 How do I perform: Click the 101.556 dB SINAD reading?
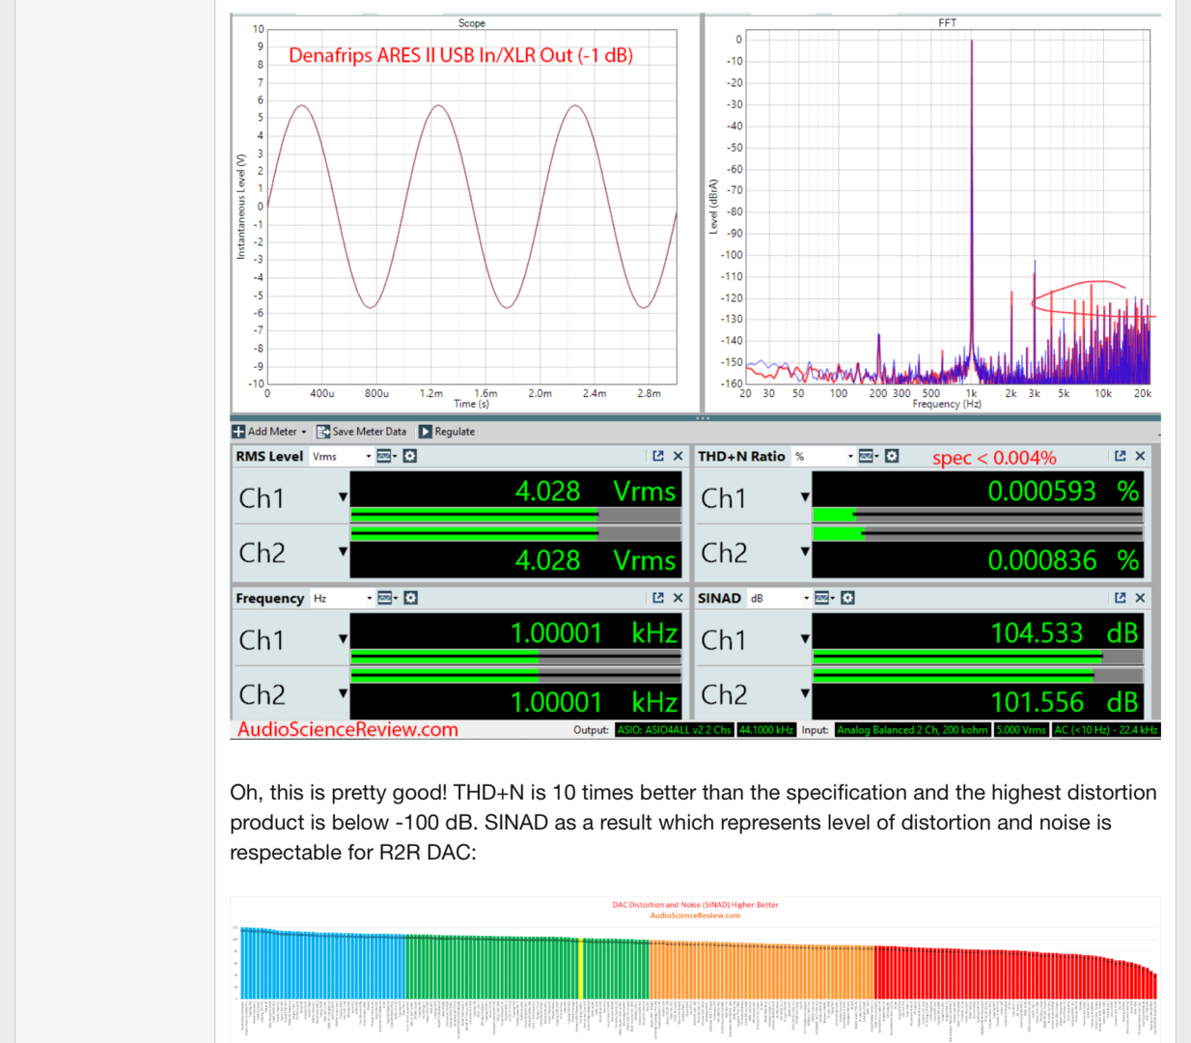pos(1065,702)
